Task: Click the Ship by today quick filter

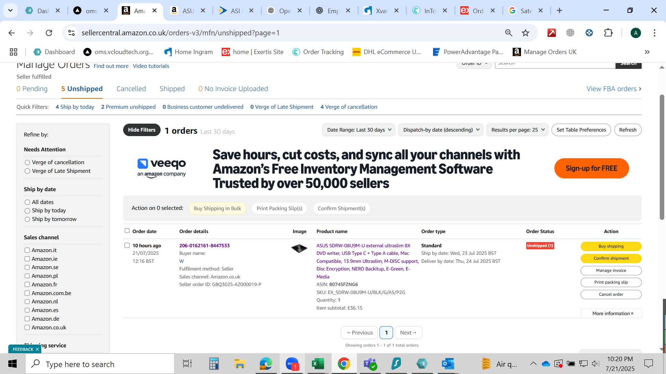Action: point(75,107)
